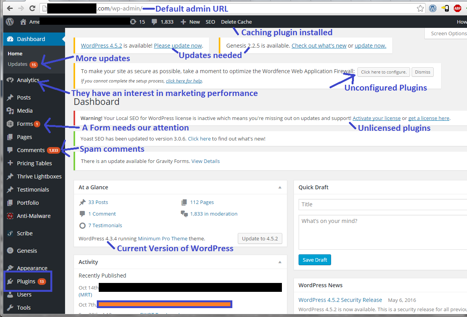Click the 'Please update now' link
Screen dimensions: 467x317
[x=178, y=46]
